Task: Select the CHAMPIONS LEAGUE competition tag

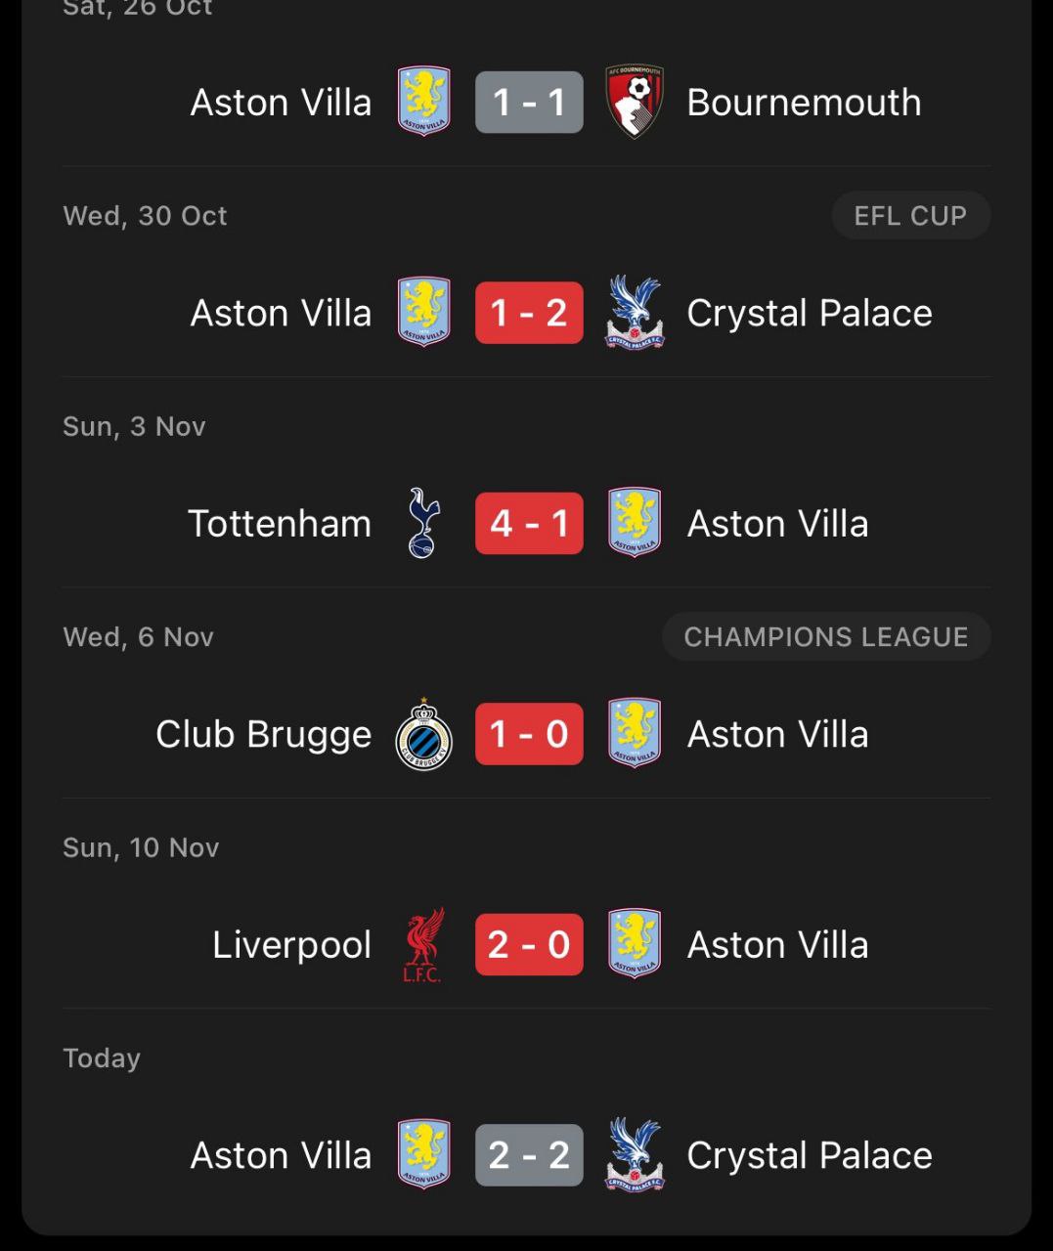Action: (826, 637)
